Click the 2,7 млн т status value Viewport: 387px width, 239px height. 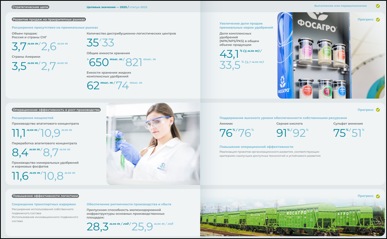tap(54, 66)
